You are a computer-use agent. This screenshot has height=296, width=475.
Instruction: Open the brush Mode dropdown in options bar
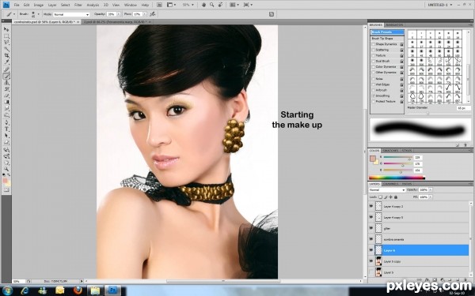tap(71, 14)
